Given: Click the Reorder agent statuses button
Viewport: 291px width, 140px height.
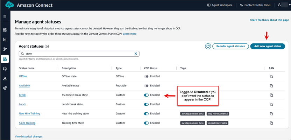Looking at the screenshot, I should [x=230, y=46].
